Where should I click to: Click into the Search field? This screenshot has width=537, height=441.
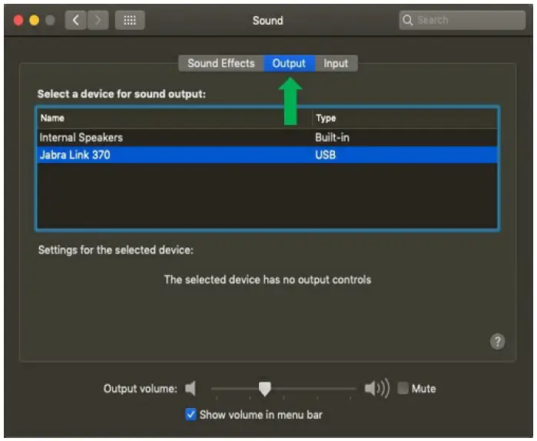[x=467, y=21]
